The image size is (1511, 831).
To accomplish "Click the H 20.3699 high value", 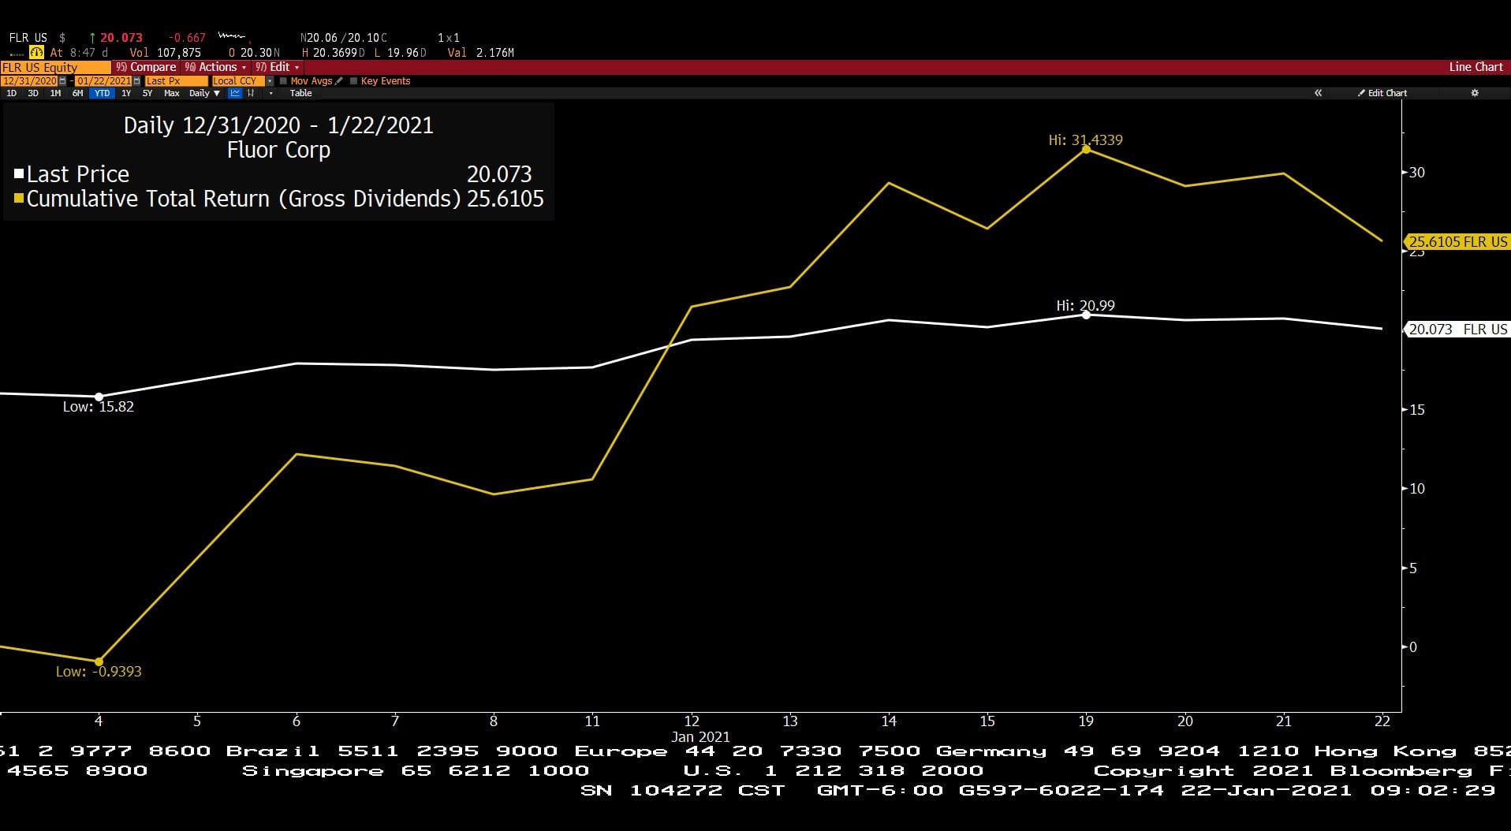I will click(x=334, y=53).
